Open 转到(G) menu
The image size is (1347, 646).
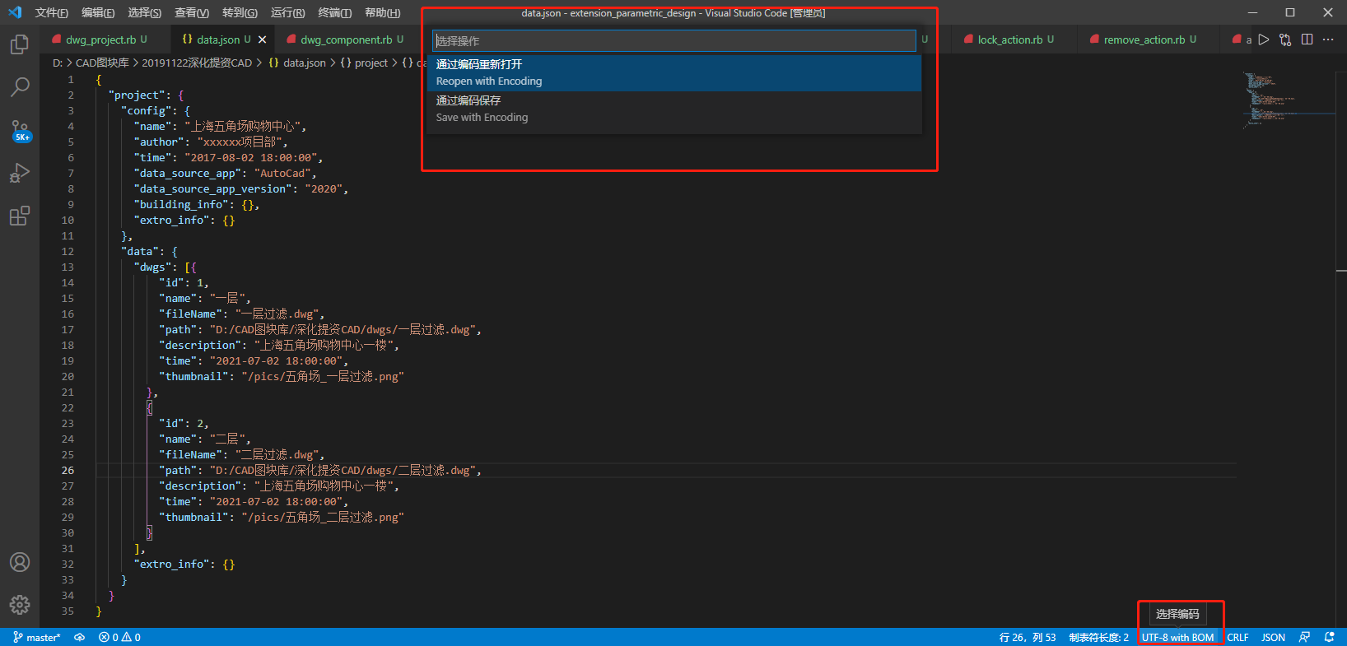pos(240,12)
